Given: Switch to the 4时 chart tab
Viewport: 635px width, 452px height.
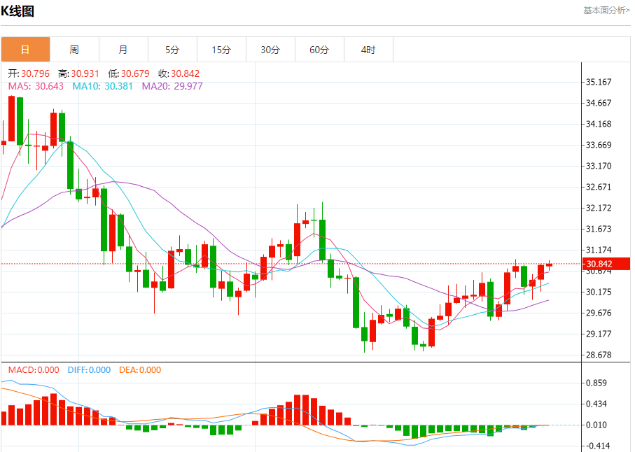Looking at the screenshot, I should 368,50.
